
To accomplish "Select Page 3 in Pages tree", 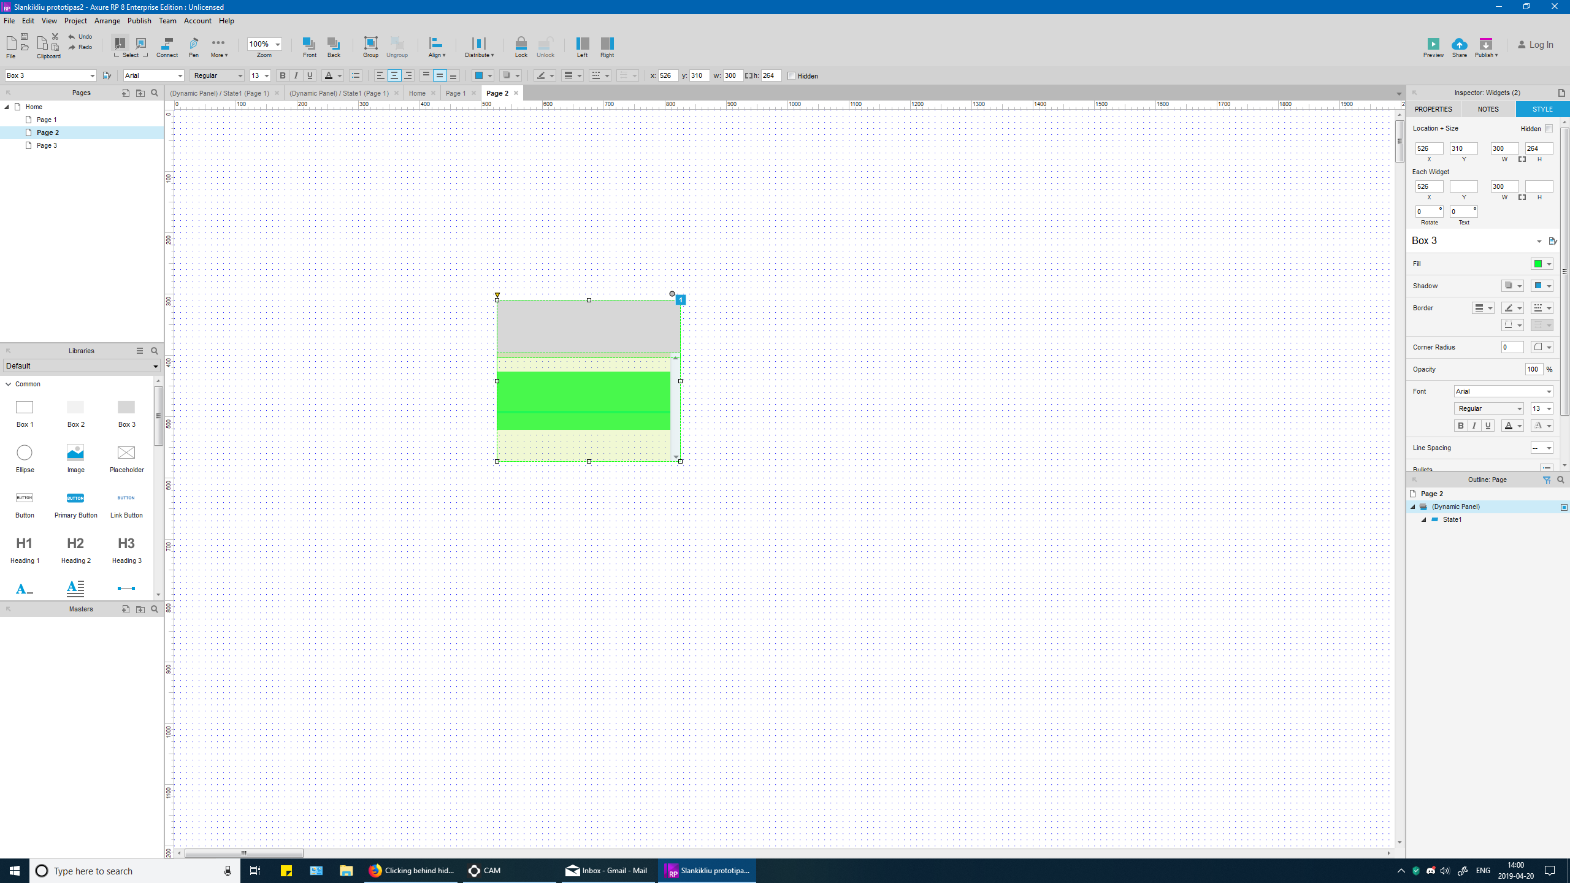I will tap(47, 146).
